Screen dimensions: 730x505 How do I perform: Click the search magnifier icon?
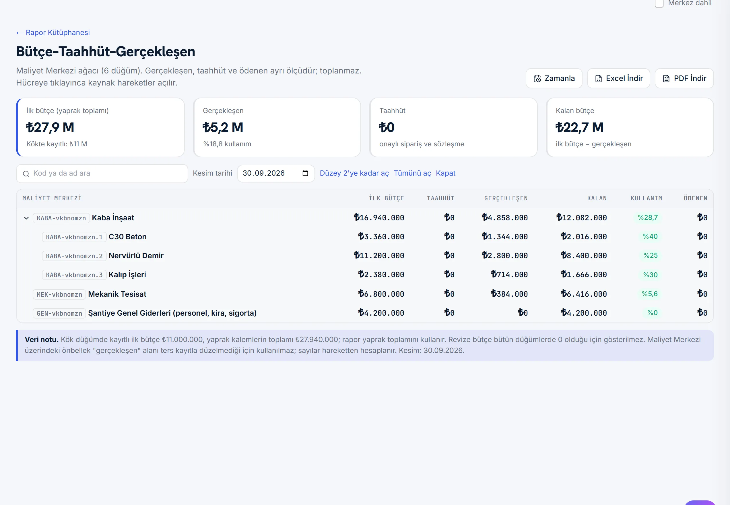click(x=26, y=174)
